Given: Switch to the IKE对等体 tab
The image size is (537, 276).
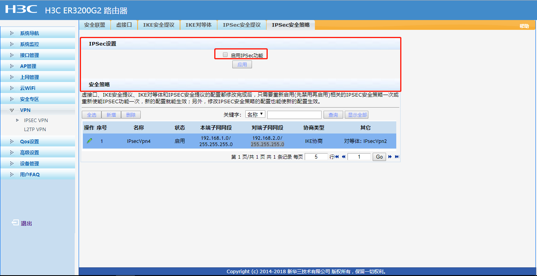Looking at the screenshot, I should (199, 24).
